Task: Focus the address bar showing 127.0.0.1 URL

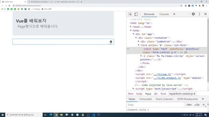Action: pyautogui.click(x=96, y=6)
